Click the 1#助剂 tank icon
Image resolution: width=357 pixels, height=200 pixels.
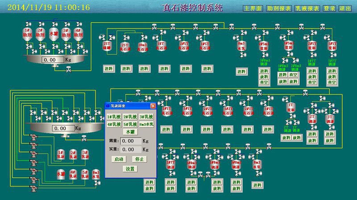click(x=28, y=34)
